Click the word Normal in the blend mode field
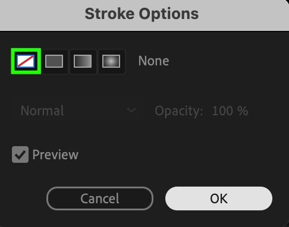 tap(42, 111)
